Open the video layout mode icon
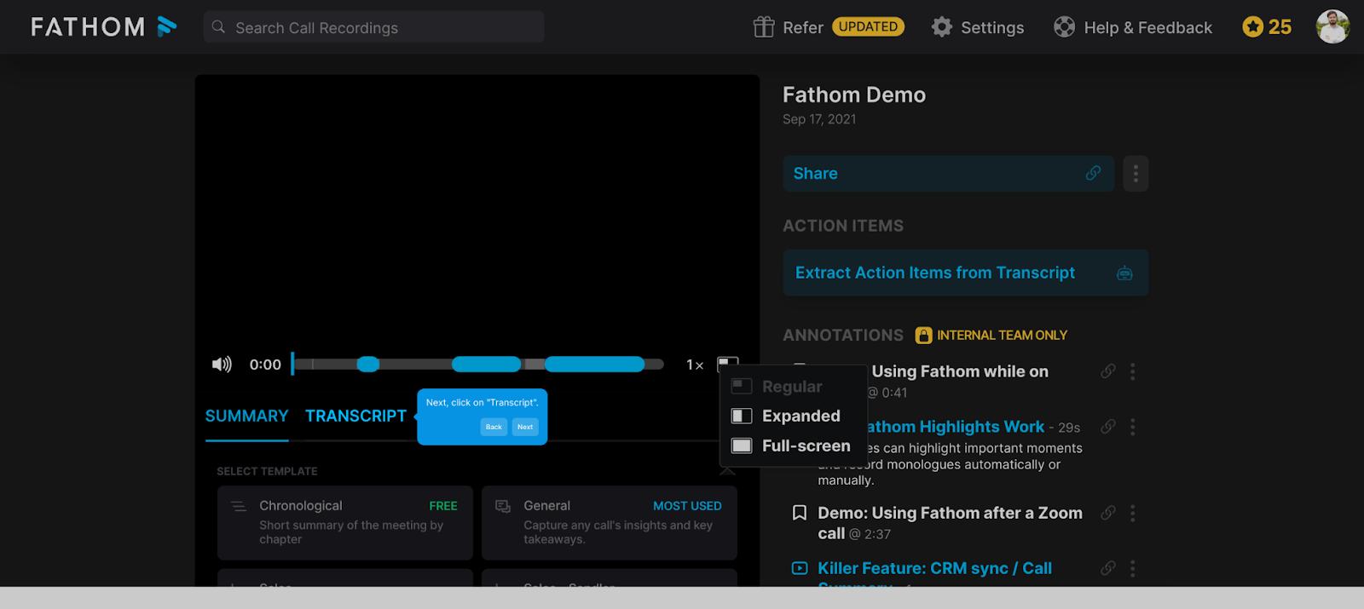The width and height of the screenshot is (1364, 609). coord(727,364)
